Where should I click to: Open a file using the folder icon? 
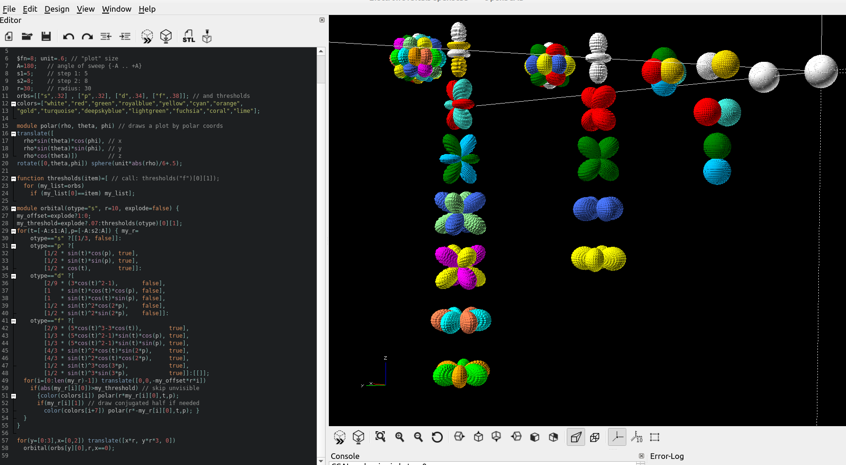click(27, 37)
